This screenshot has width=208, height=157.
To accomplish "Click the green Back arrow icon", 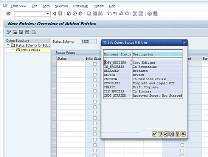I will click(x=69, y=14).
